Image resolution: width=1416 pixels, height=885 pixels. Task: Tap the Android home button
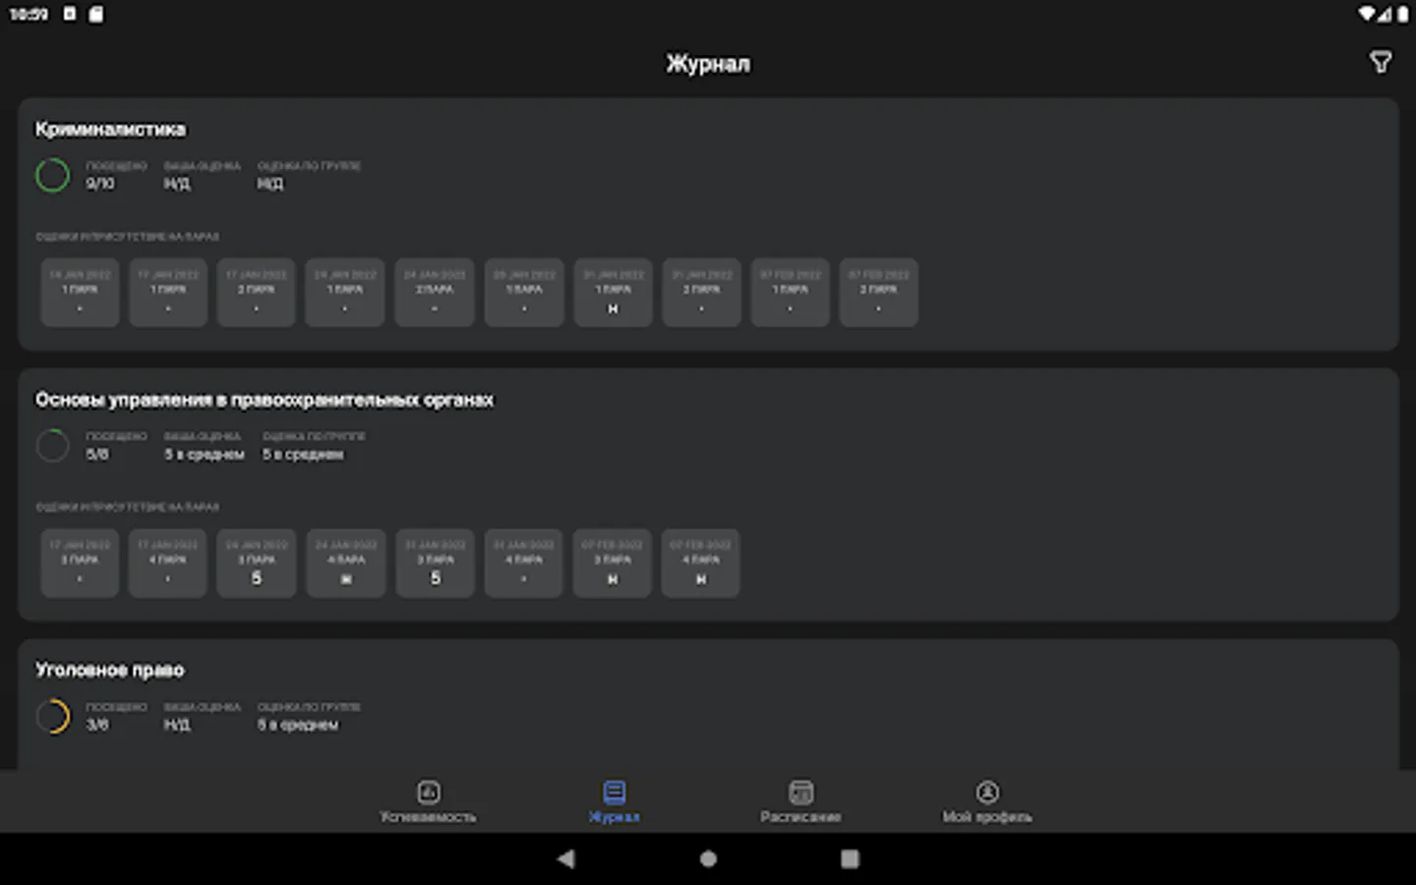coord(708,858)
